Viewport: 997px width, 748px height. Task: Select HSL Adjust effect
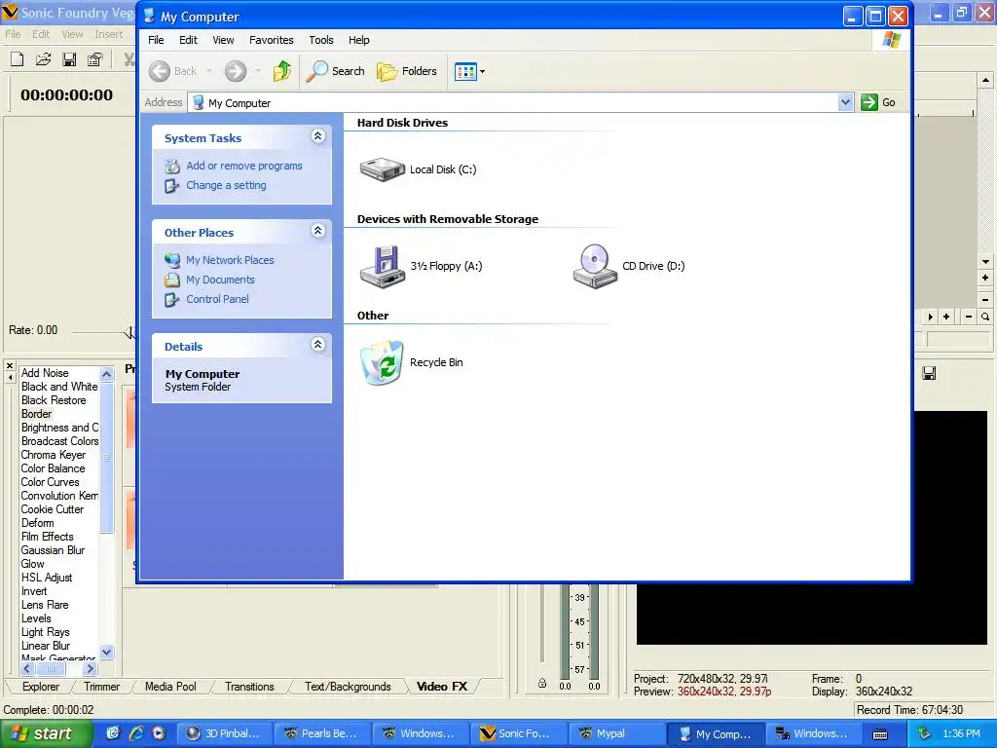tap(47, 579)
